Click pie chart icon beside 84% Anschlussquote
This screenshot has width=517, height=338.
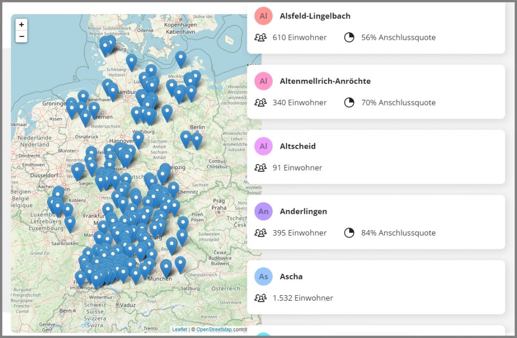(349, 233)
